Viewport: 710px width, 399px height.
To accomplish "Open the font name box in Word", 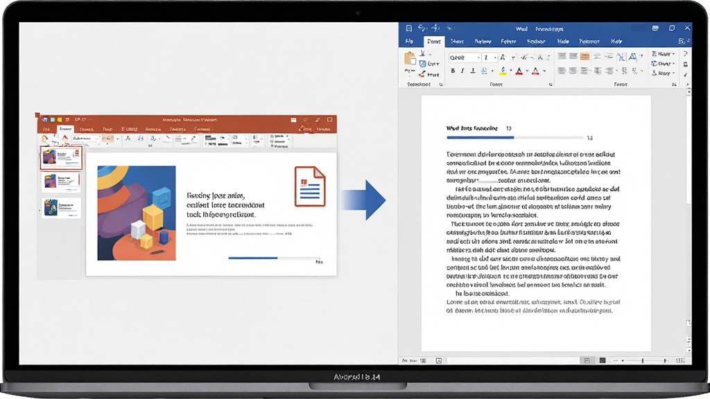I will [465, 57].
